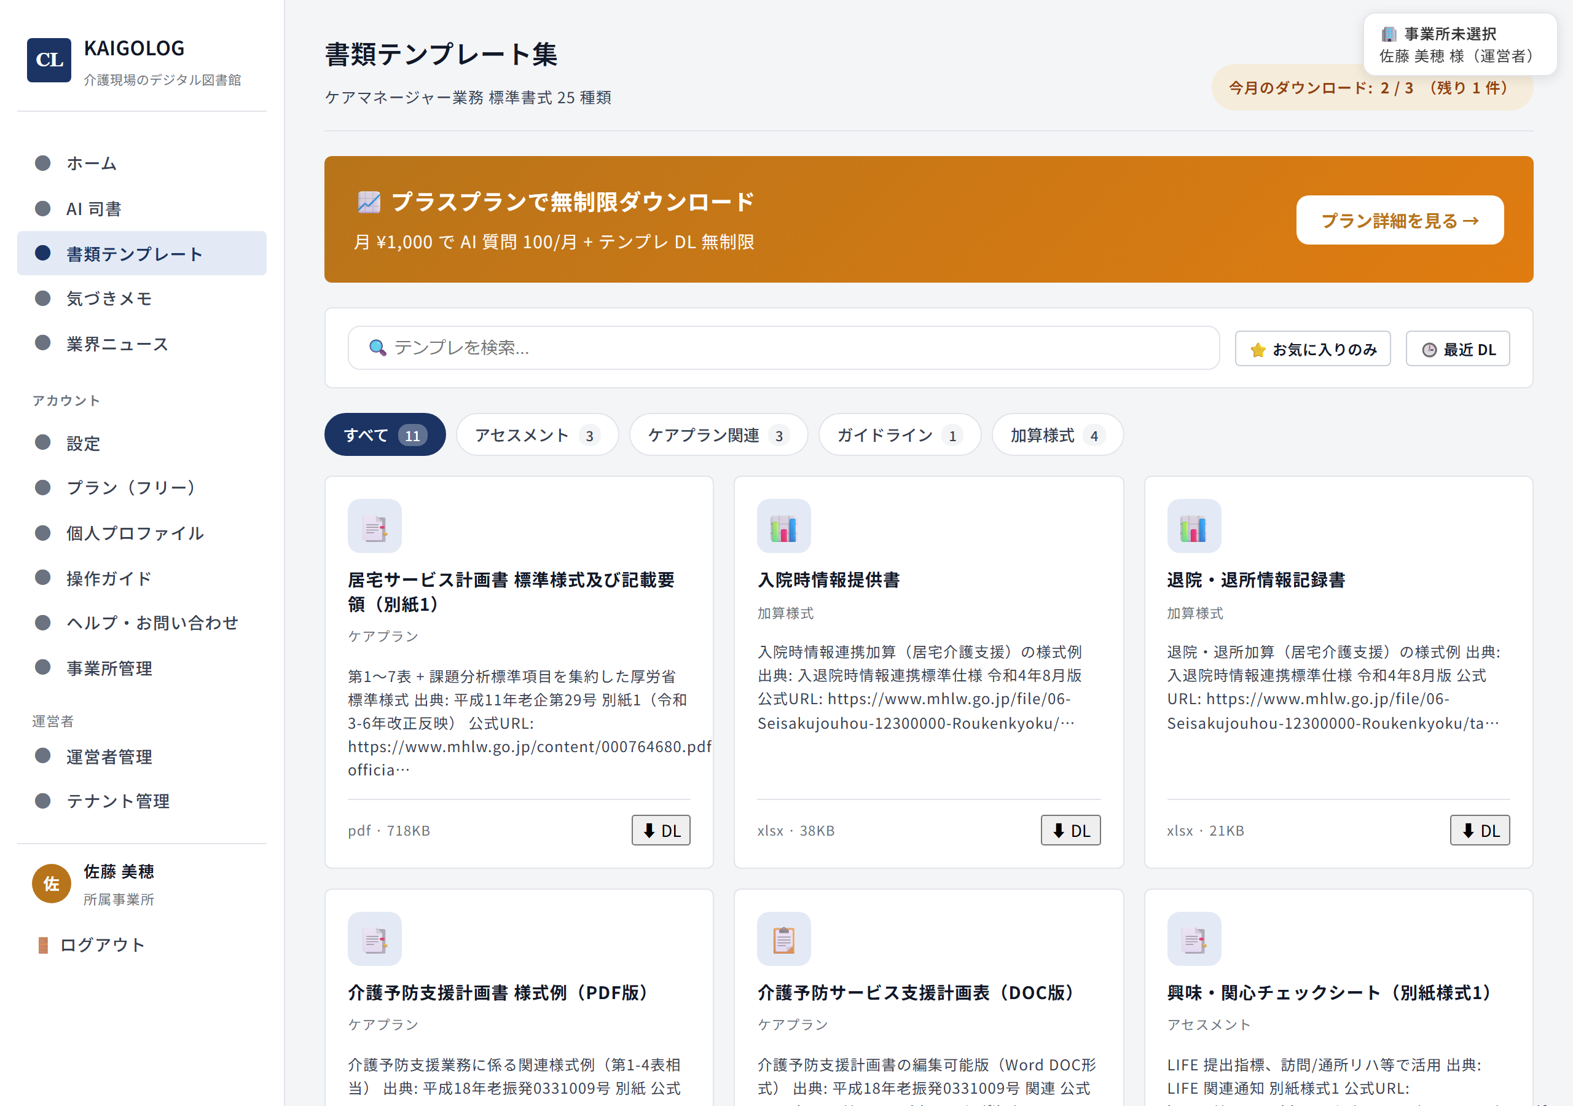Viewport: 1573px width, 1106px height.
Task: Open 操作ガイド in the sidebar
Action: (x=141, y=578)
